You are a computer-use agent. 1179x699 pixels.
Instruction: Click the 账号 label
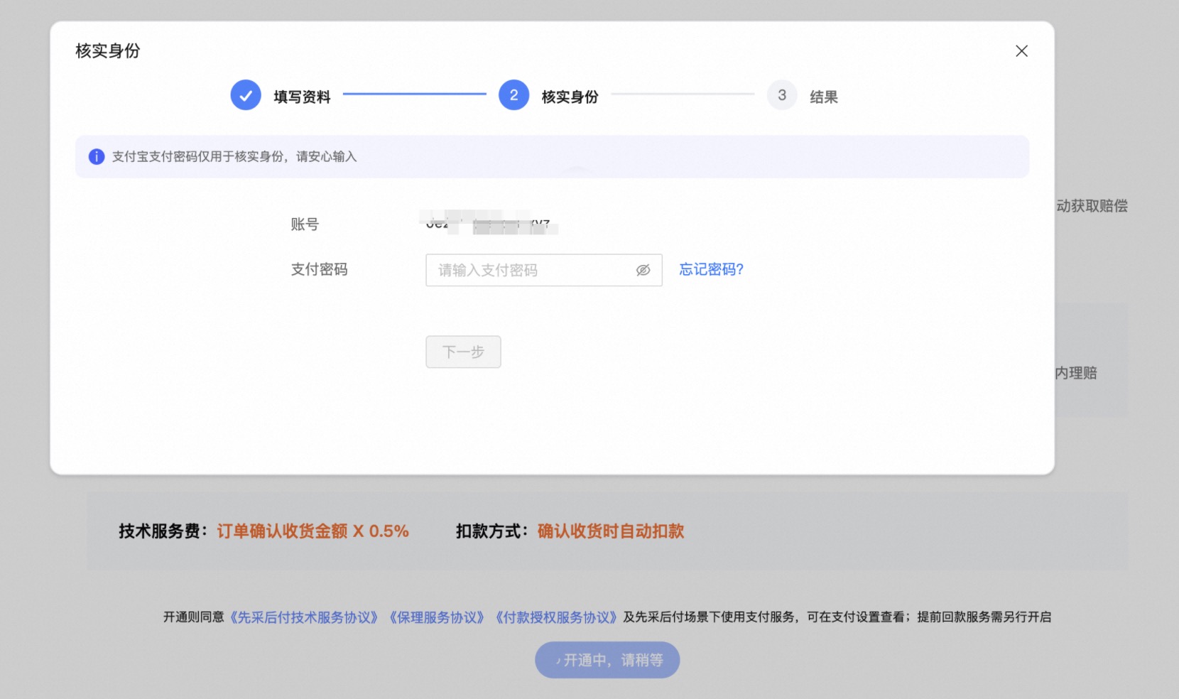[305, 224]
